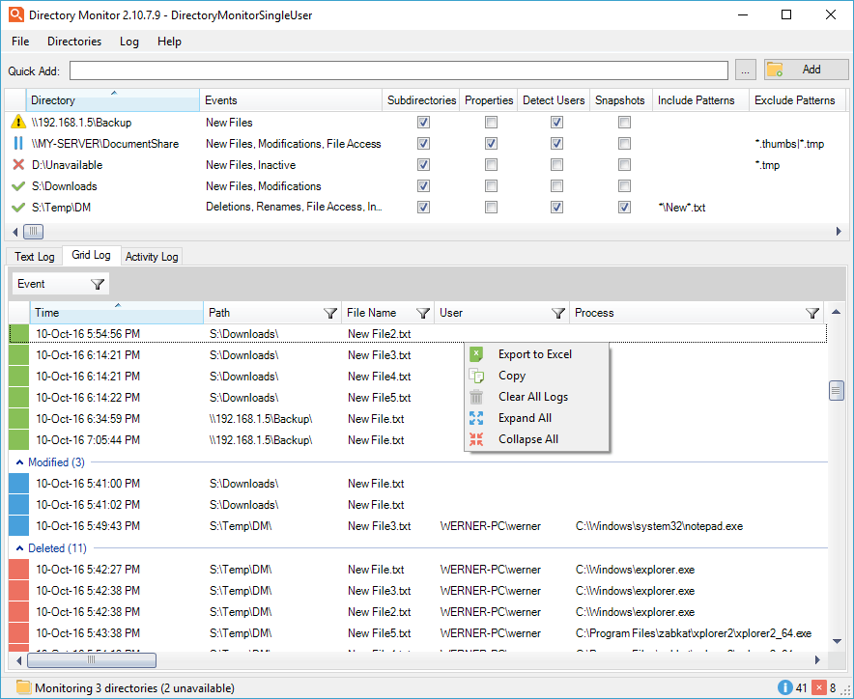Click the grid log scroll up arrow
Image resolution: width=854 pixels, height=699 pixels.
tap(836, 313)
